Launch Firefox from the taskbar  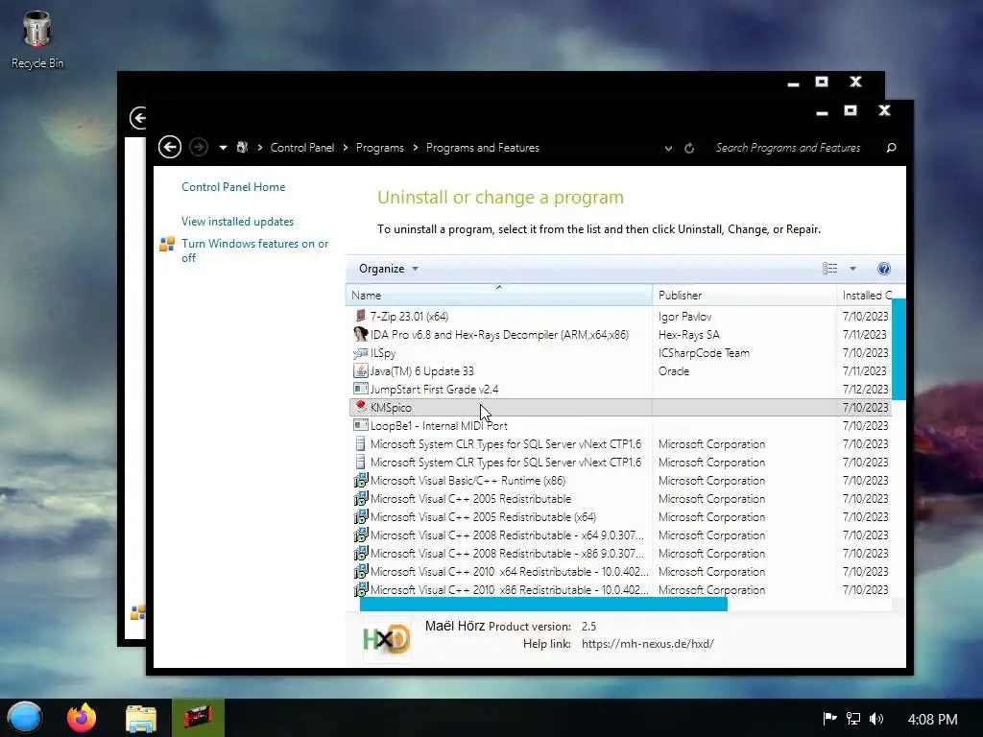click(x=83, y=718)
